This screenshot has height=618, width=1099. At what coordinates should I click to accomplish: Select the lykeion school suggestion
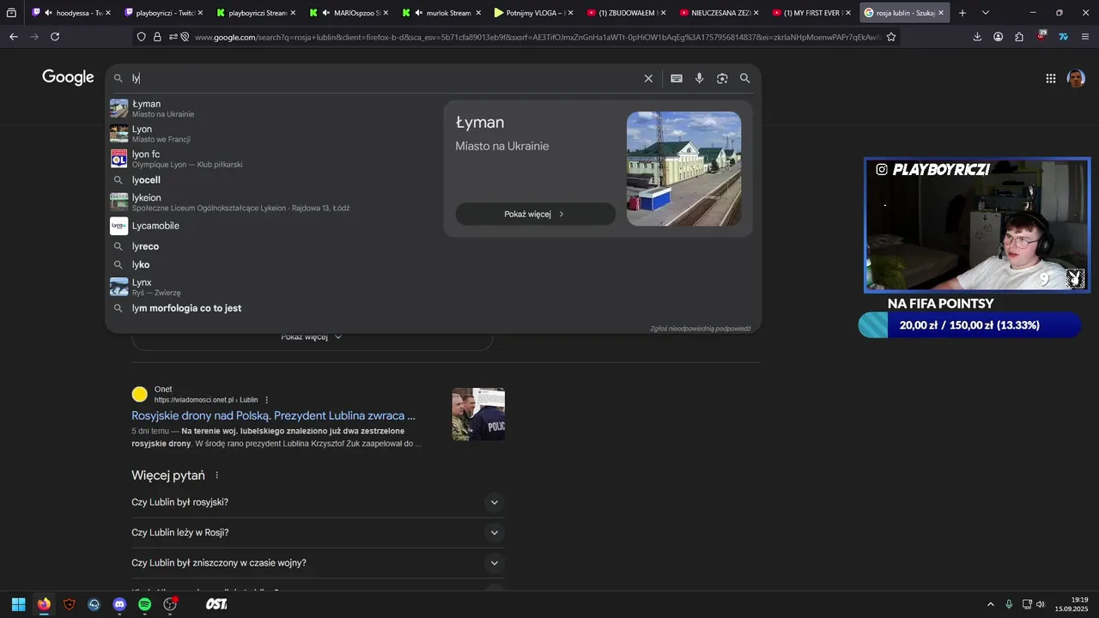click(270, 202)
